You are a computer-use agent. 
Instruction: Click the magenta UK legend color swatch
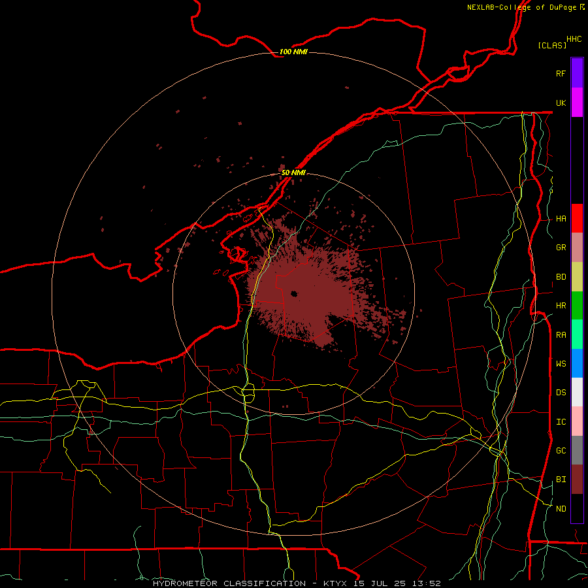tap(577, 103)
